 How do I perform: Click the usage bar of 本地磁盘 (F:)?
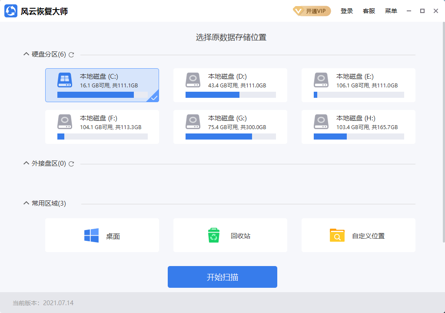(102, 136)
